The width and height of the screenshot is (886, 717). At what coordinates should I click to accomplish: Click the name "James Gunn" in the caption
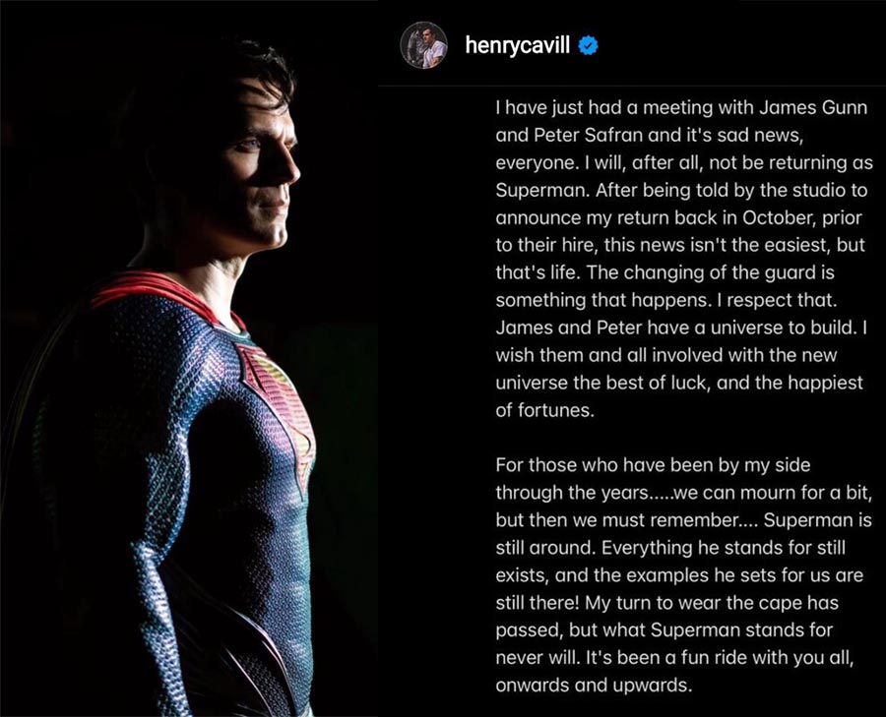[795, 107]
